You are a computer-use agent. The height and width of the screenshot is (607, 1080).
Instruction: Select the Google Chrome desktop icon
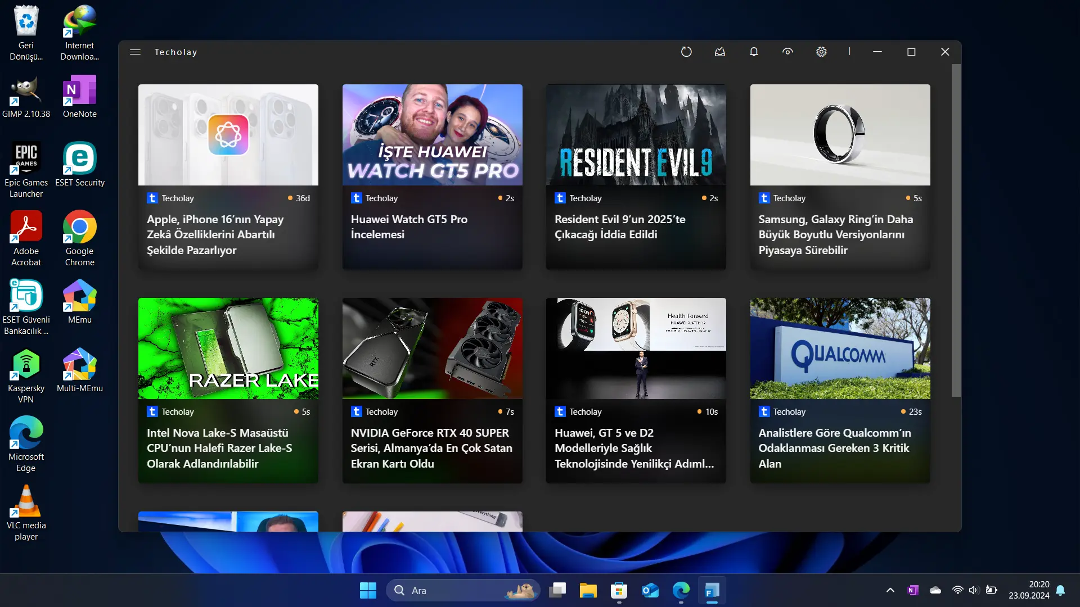(79, 238)
